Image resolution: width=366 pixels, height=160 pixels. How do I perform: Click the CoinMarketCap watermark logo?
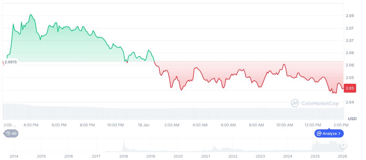314,103
